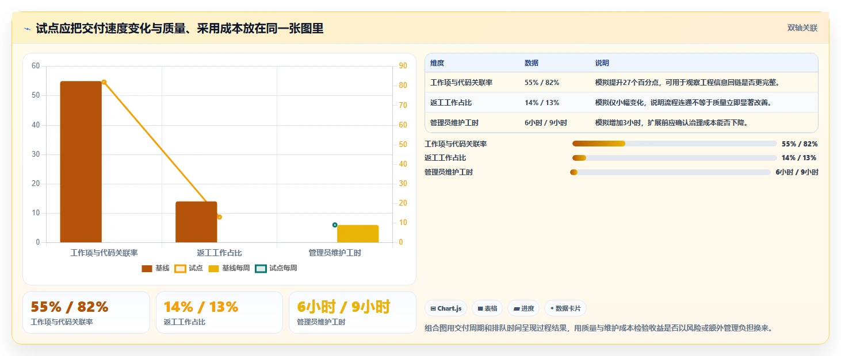This screenshot has height=356, width=841.
Task: Click the orange line point at 82
Action: pos(104,82)
